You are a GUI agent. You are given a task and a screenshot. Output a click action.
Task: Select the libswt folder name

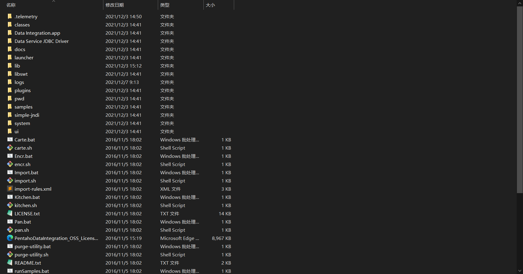click(21, 74)
